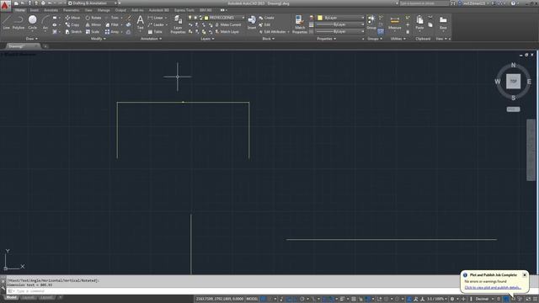Use the Copy tool in Modify

(x=72, y=24)
